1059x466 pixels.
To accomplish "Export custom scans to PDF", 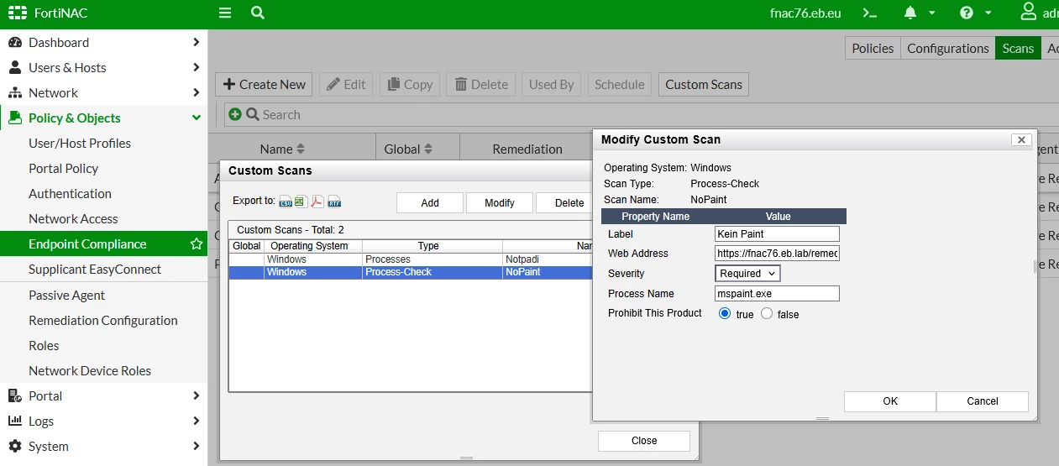I will tap(317, 202).
